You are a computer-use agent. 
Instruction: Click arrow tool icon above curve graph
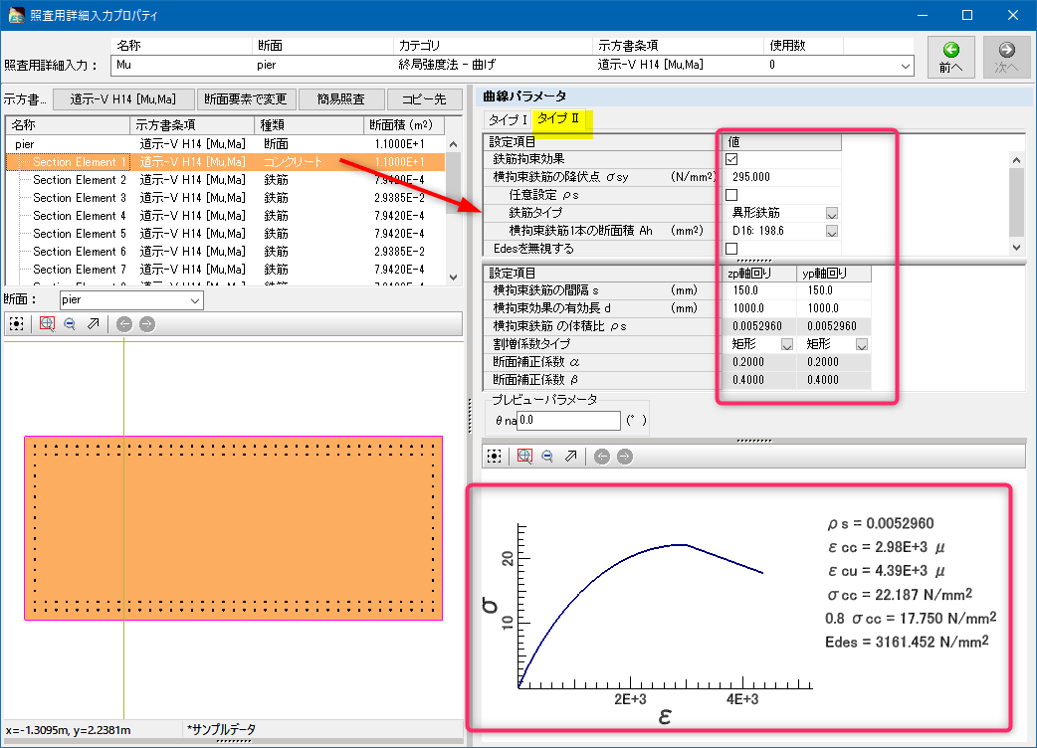(570, 457)
